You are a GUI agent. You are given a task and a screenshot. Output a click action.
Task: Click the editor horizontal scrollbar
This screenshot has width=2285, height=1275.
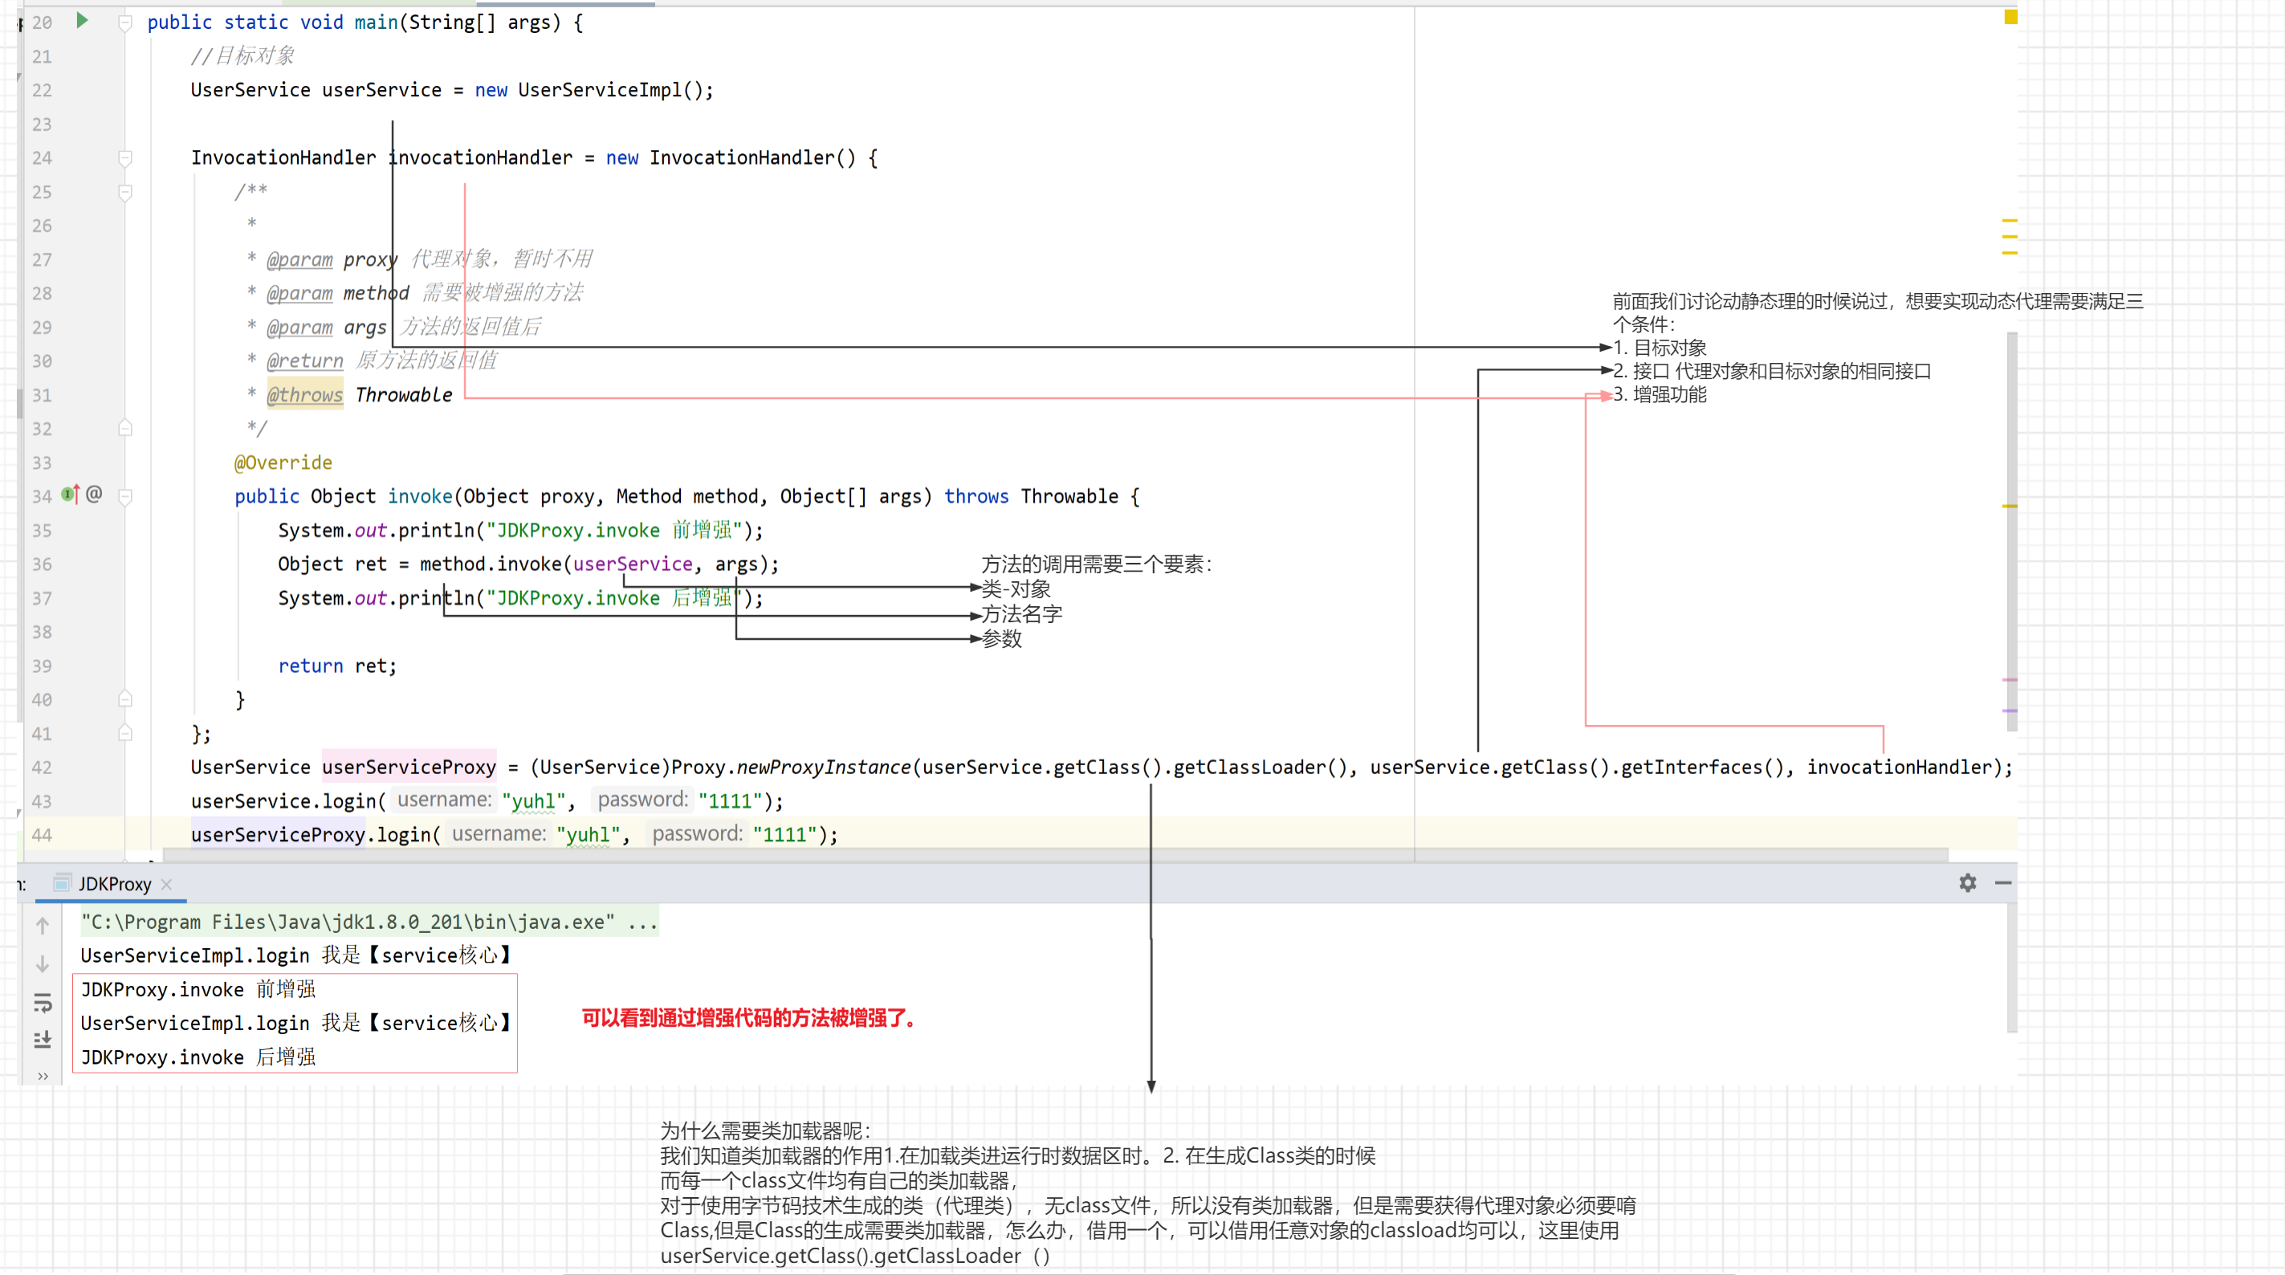(x=1056, y=855)
